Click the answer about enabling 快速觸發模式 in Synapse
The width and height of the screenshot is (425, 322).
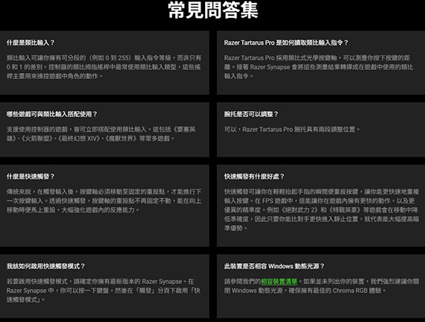pos(104,291)
